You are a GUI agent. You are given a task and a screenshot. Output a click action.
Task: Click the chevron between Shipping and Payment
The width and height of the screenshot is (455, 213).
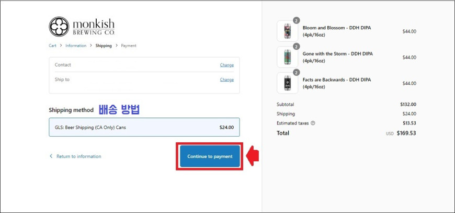[x=117, y=46]
